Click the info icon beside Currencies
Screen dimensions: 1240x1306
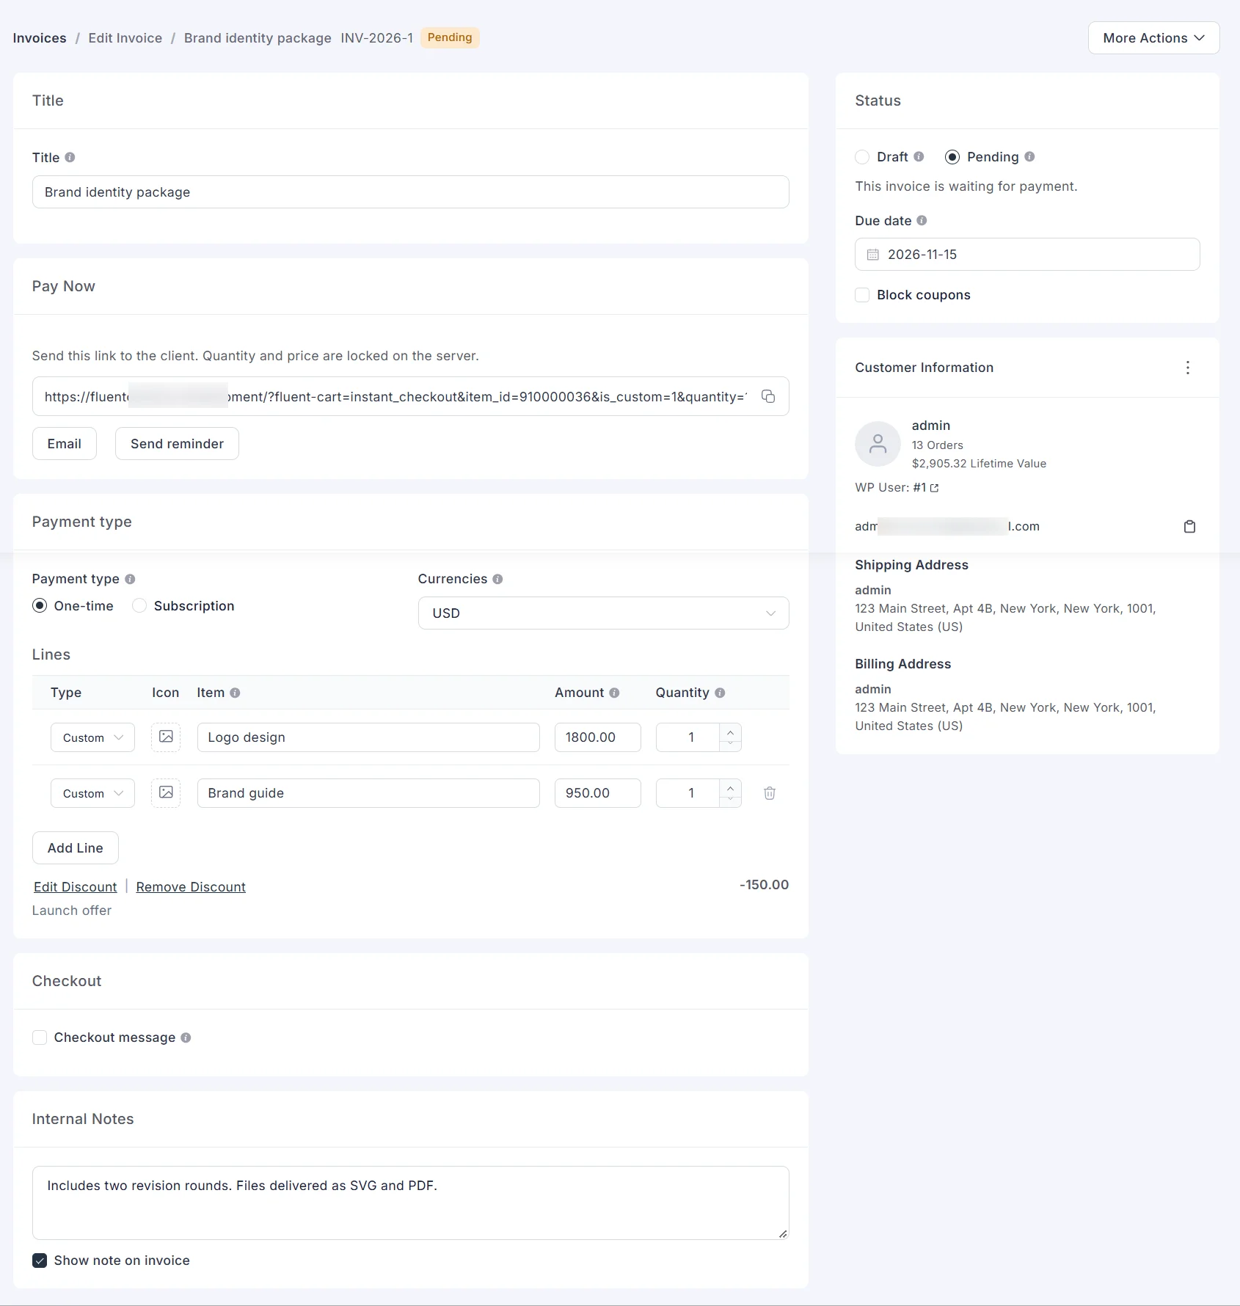point(497,579)
